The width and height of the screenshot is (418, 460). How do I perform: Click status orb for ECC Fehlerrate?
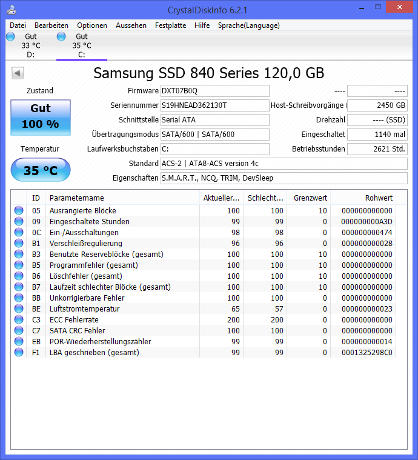[19, 319]
